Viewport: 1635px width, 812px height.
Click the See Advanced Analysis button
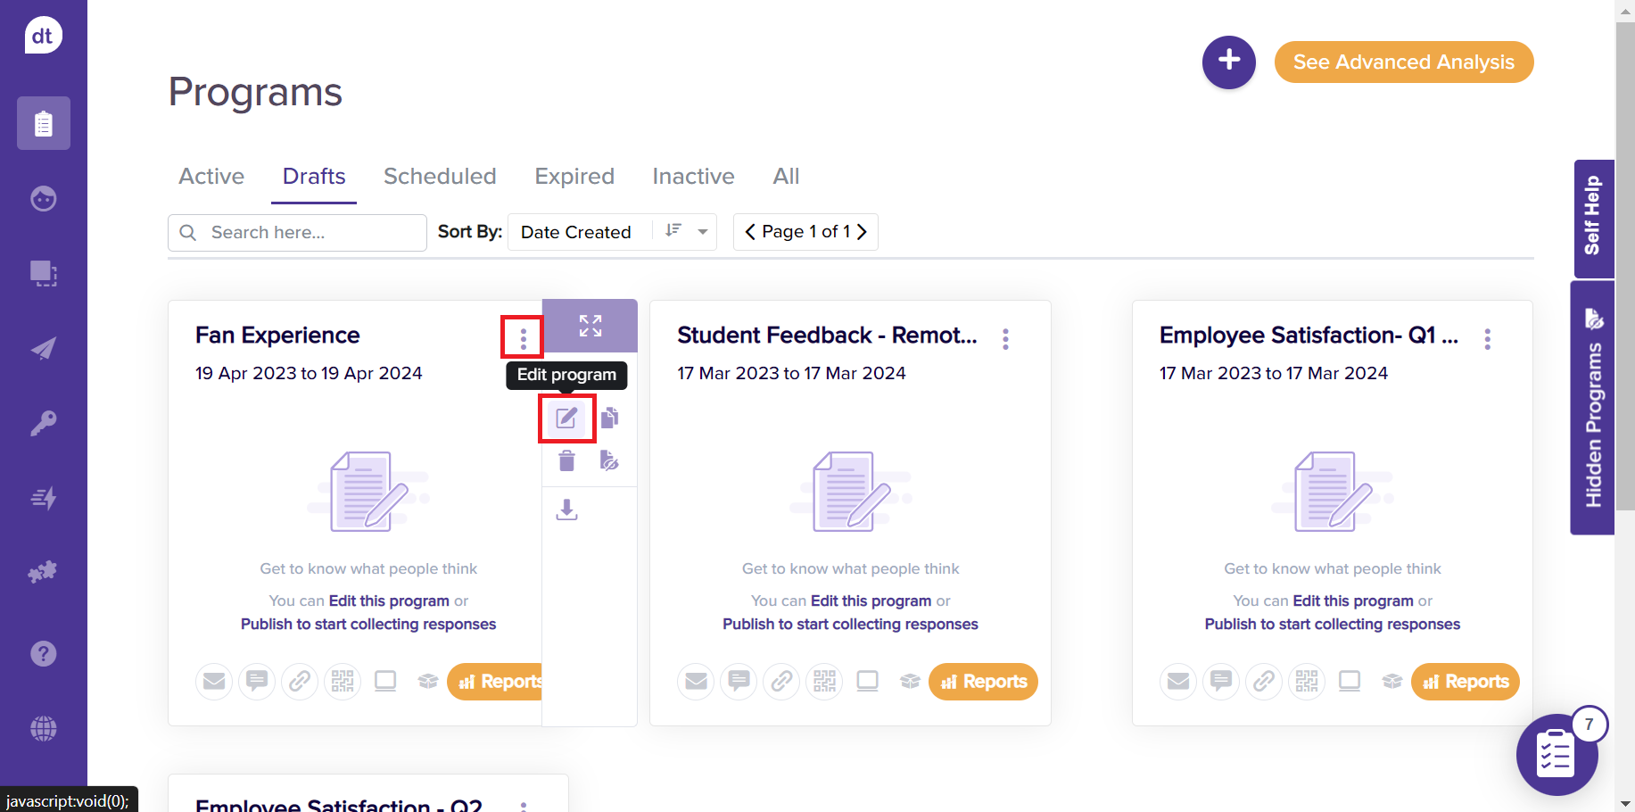click(1403, 62)
